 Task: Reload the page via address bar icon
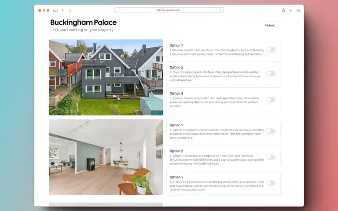click(221, 11)
